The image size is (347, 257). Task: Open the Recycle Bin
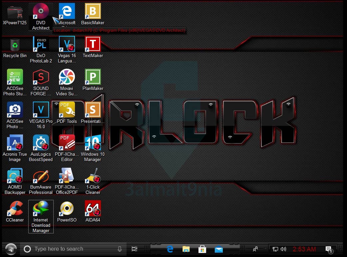click(15, 48)
